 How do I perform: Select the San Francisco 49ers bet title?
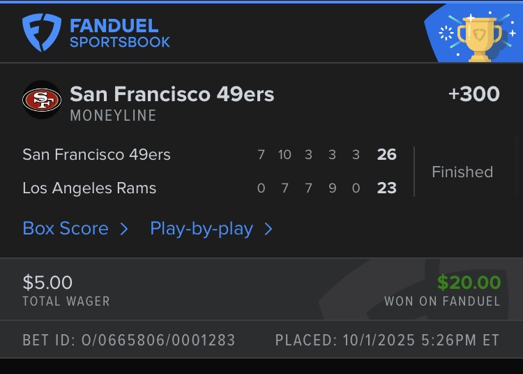pos(172,94)
